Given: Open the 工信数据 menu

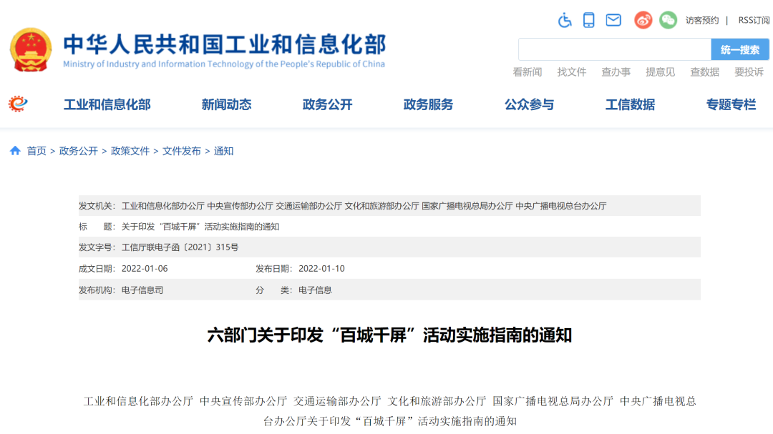Looking at the screenshot, I should click(x=630, y=104).
